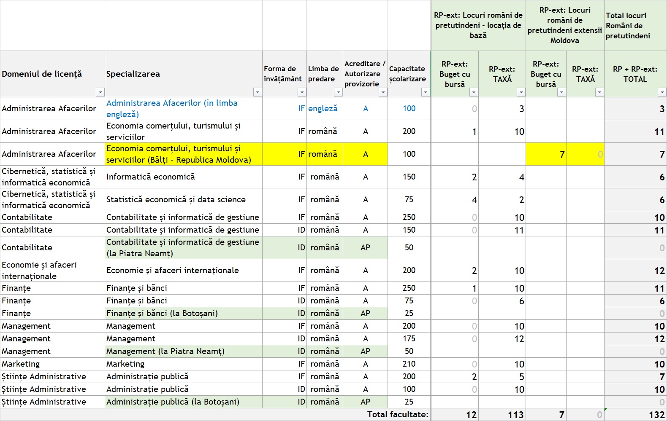Select 'Marketing' specialization cell
The height and width of the screenshot is (421, 667).
184,364
